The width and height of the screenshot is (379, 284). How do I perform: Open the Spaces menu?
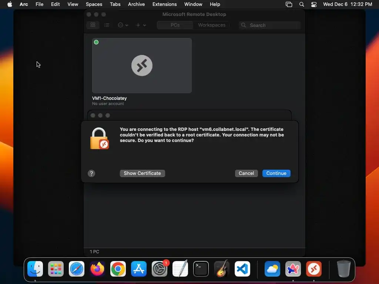(94, 4)
